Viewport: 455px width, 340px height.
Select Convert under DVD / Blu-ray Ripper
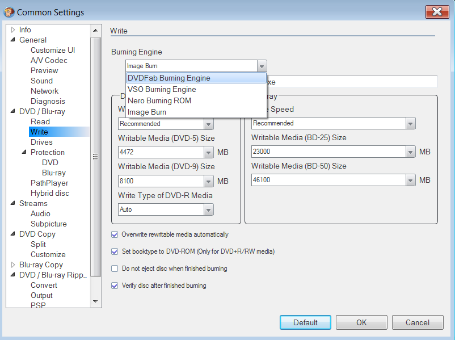[44, 285]
